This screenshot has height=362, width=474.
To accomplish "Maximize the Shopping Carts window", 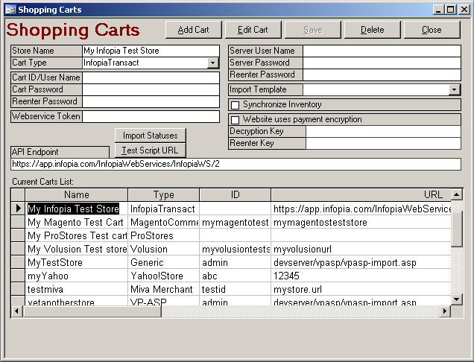I will 450,10.
